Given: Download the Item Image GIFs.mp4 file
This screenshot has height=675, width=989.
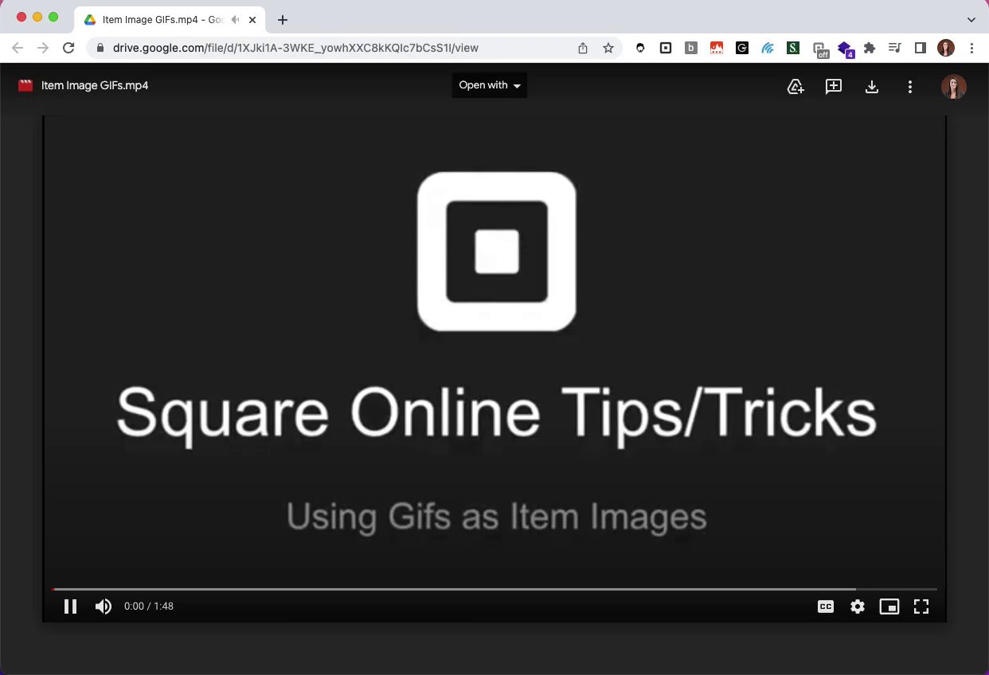Looking at the screenshot, I should [872, 87].
